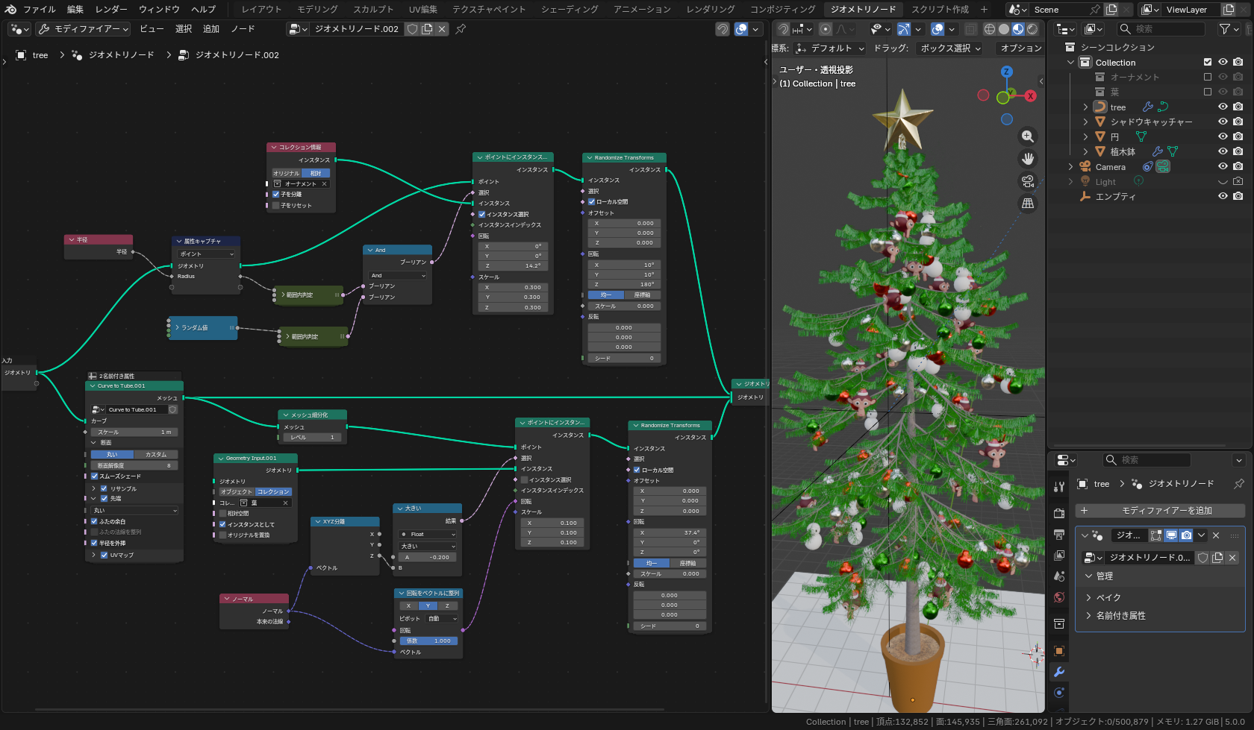Open the World properties globe tab
Screen dimensions: 1254x730
point(1058,597)
